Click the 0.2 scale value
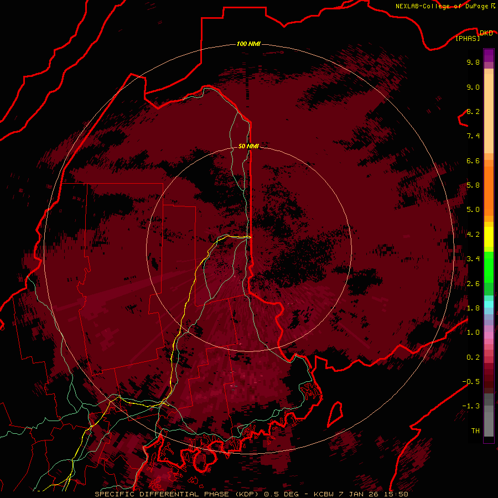 click(x=473, y=357)
